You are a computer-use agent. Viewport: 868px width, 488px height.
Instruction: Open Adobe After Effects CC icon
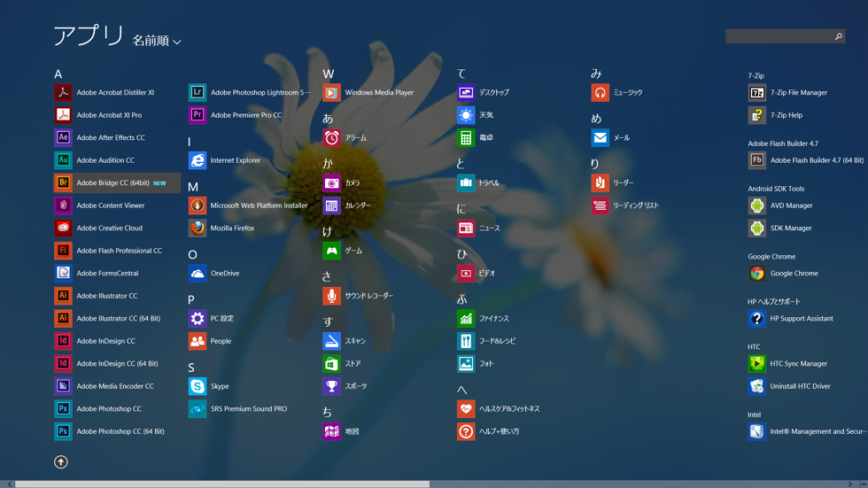coord(63,138)
